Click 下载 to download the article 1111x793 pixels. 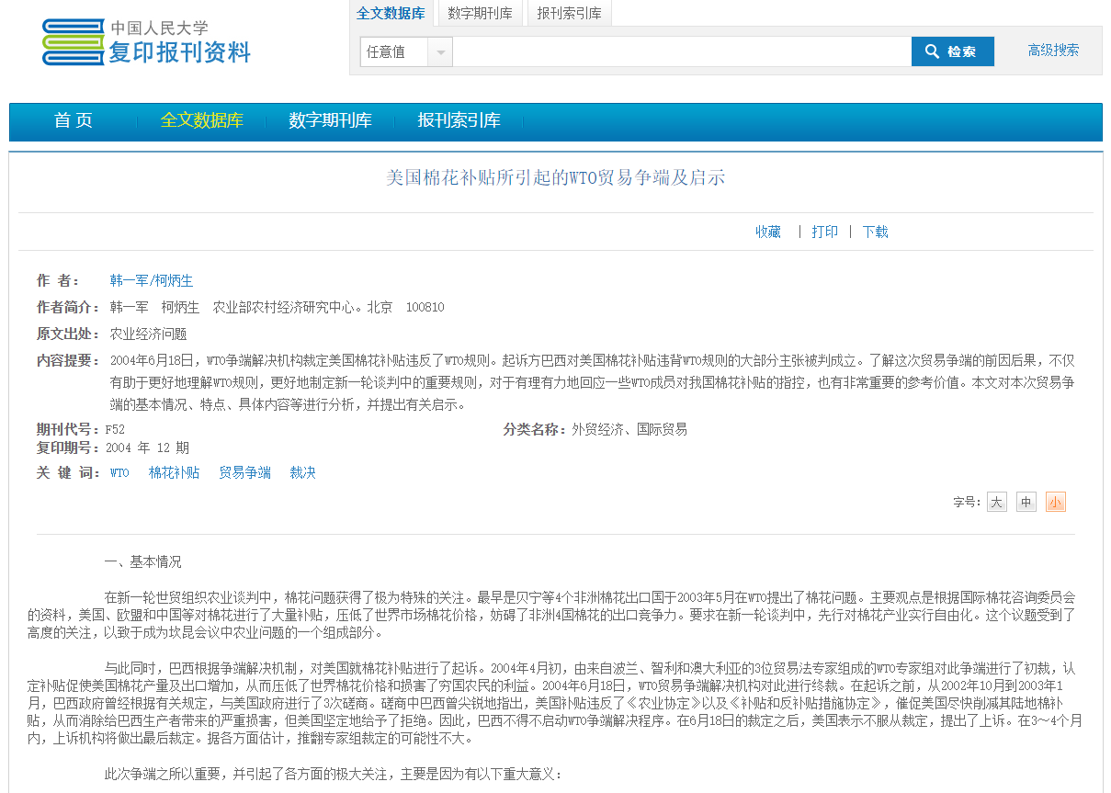coord(875,232)
